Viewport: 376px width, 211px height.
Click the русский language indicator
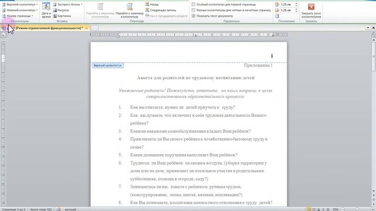point(70,209)
